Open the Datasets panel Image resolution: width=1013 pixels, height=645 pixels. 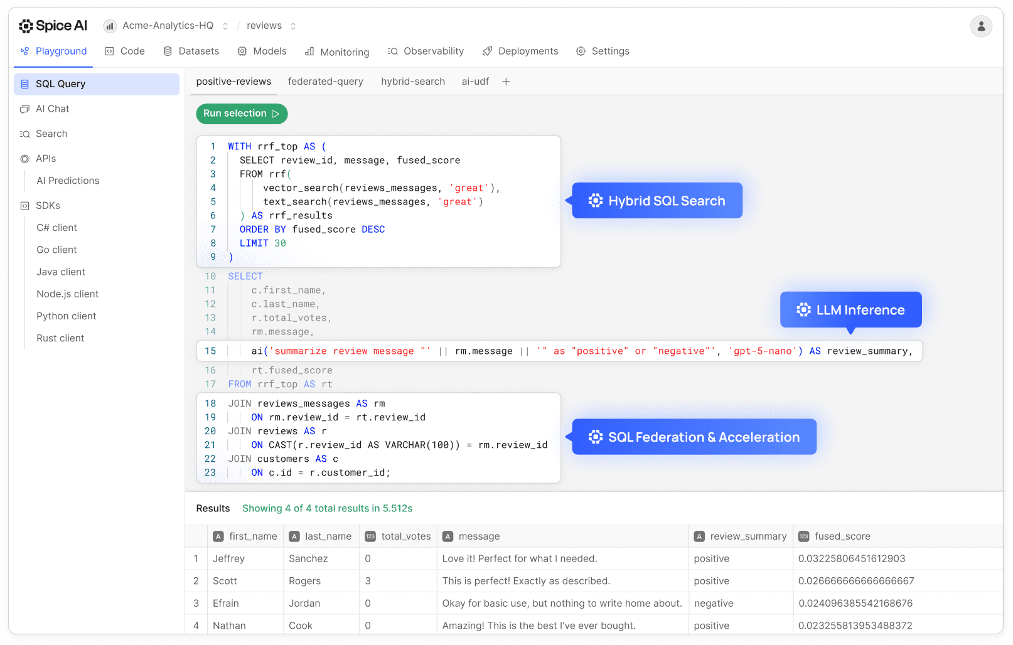[191, 51]
